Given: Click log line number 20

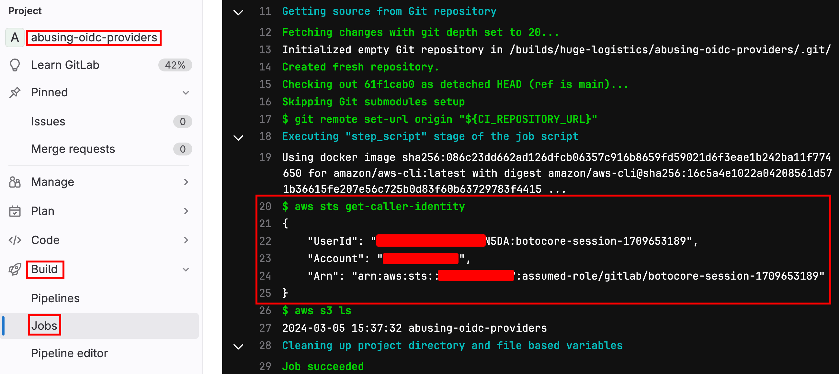Looking at the screenshot, I should [265, 206].
